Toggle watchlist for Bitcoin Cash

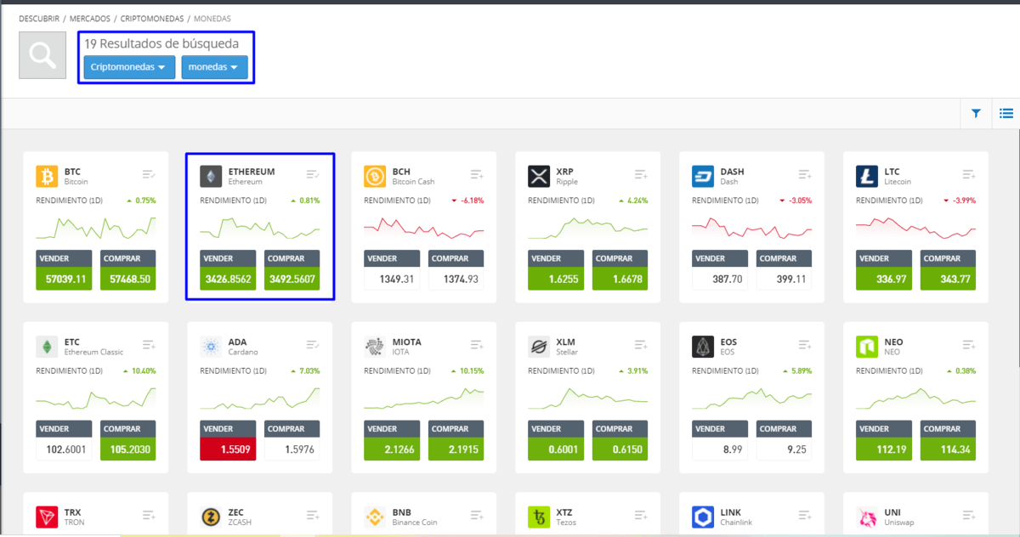[477, 174]
